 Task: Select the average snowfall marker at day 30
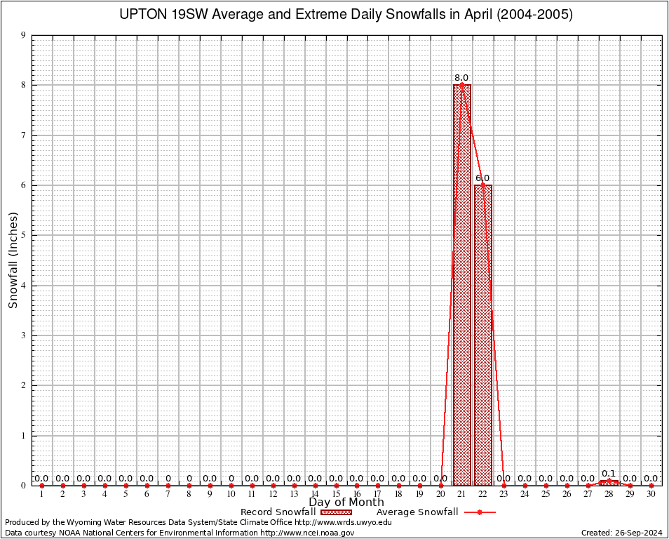(651, 485)
